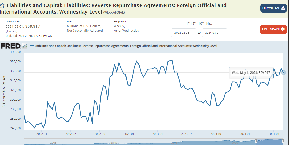Open the start date field 2022-02-05

(183, 33)
